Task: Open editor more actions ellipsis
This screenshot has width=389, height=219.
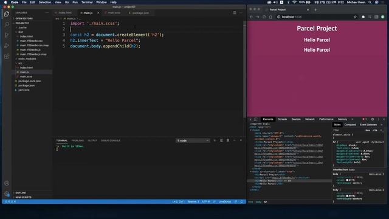Action: click(x=241, y=13)
